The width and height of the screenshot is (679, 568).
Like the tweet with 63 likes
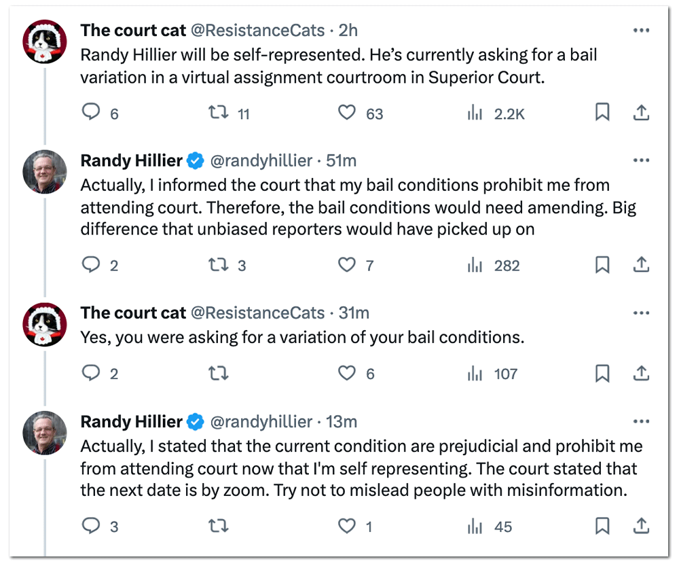coord(347,113)
